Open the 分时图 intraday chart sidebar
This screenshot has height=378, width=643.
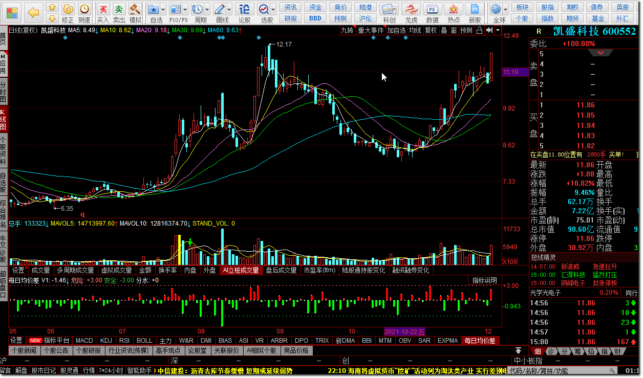tap(3, 92)
